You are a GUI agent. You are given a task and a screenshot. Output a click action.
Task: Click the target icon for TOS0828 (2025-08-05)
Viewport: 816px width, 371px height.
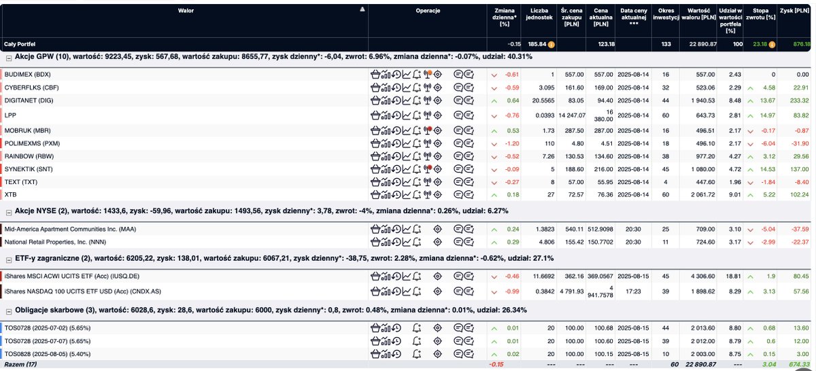coord(439,353)
